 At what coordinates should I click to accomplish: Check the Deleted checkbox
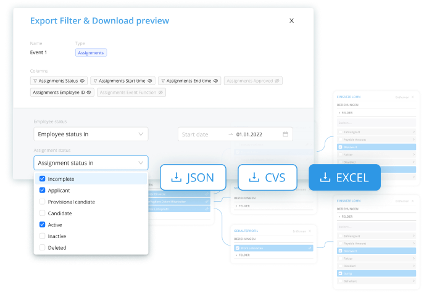pos(42,247)
